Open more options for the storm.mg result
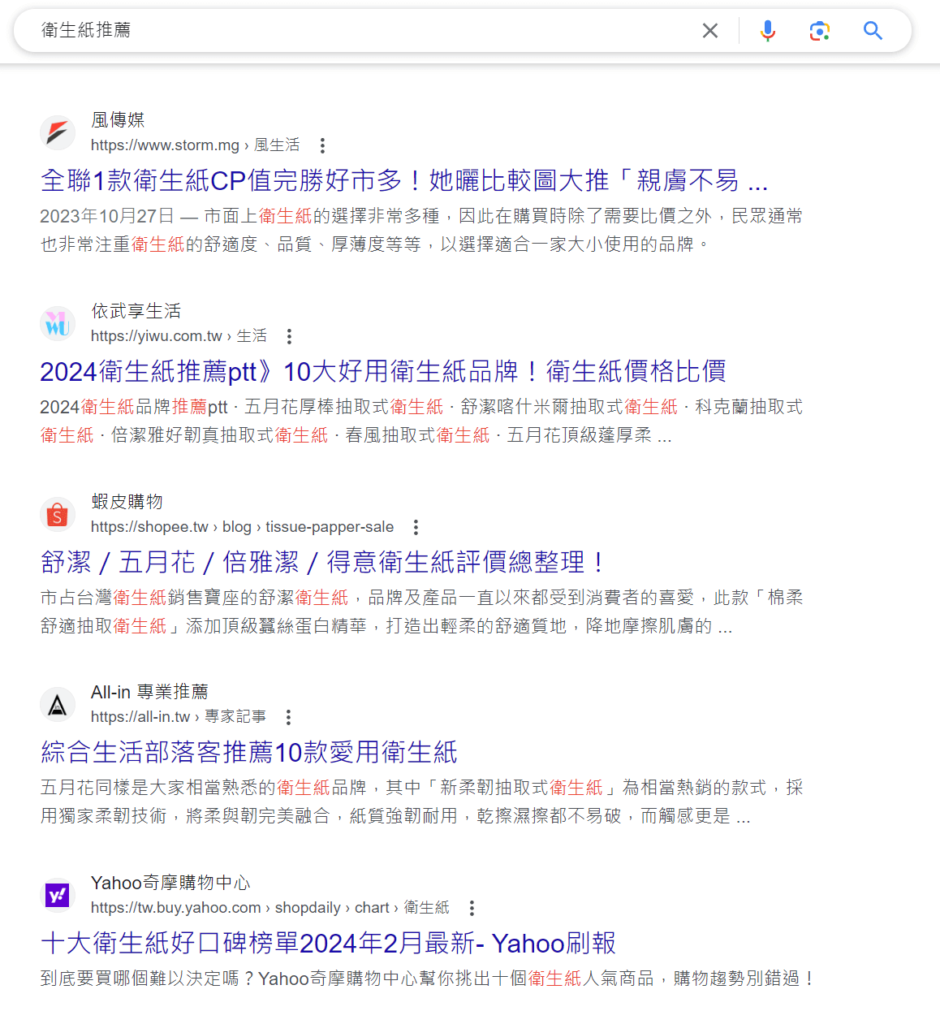 point(322,145)
